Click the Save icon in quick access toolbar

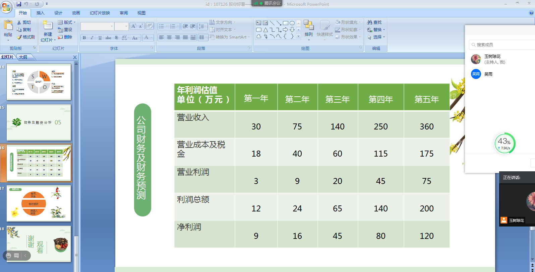click(x=19, y=4)
